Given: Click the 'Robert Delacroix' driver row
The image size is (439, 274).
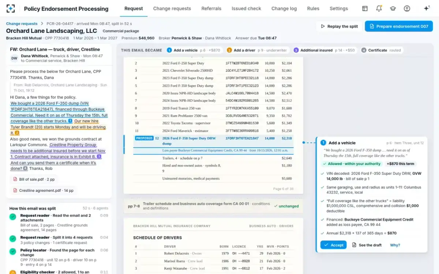Looking at the screenshot, I should (213, 253).
